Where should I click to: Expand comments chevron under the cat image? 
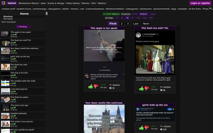coord(104,67)
